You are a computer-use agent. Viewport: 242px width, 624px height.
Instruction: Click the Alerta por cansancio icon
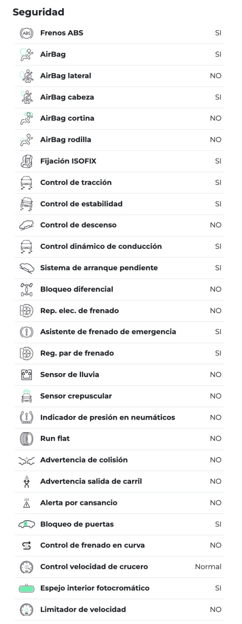point(26,503)
